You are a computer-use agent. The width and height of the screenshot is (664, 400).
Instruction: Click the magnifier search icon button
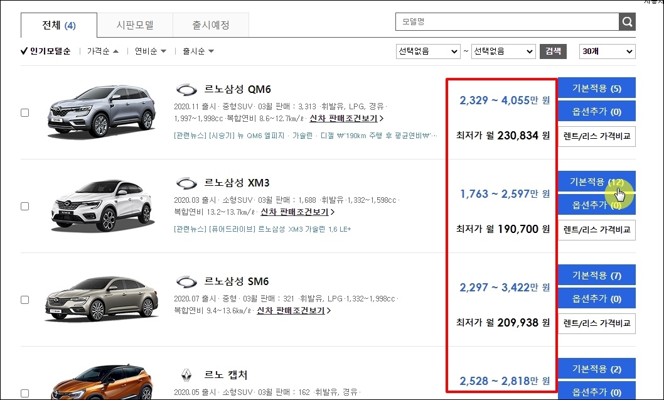click(627, 21)
